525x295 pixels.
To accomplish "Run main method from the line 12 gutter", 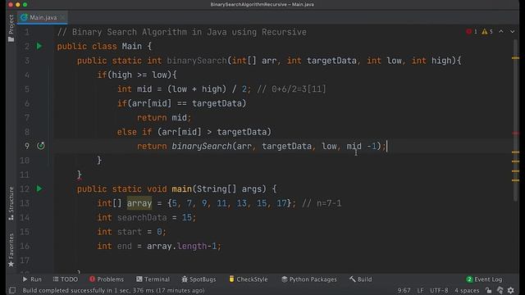I will click(x=39, y=188).
